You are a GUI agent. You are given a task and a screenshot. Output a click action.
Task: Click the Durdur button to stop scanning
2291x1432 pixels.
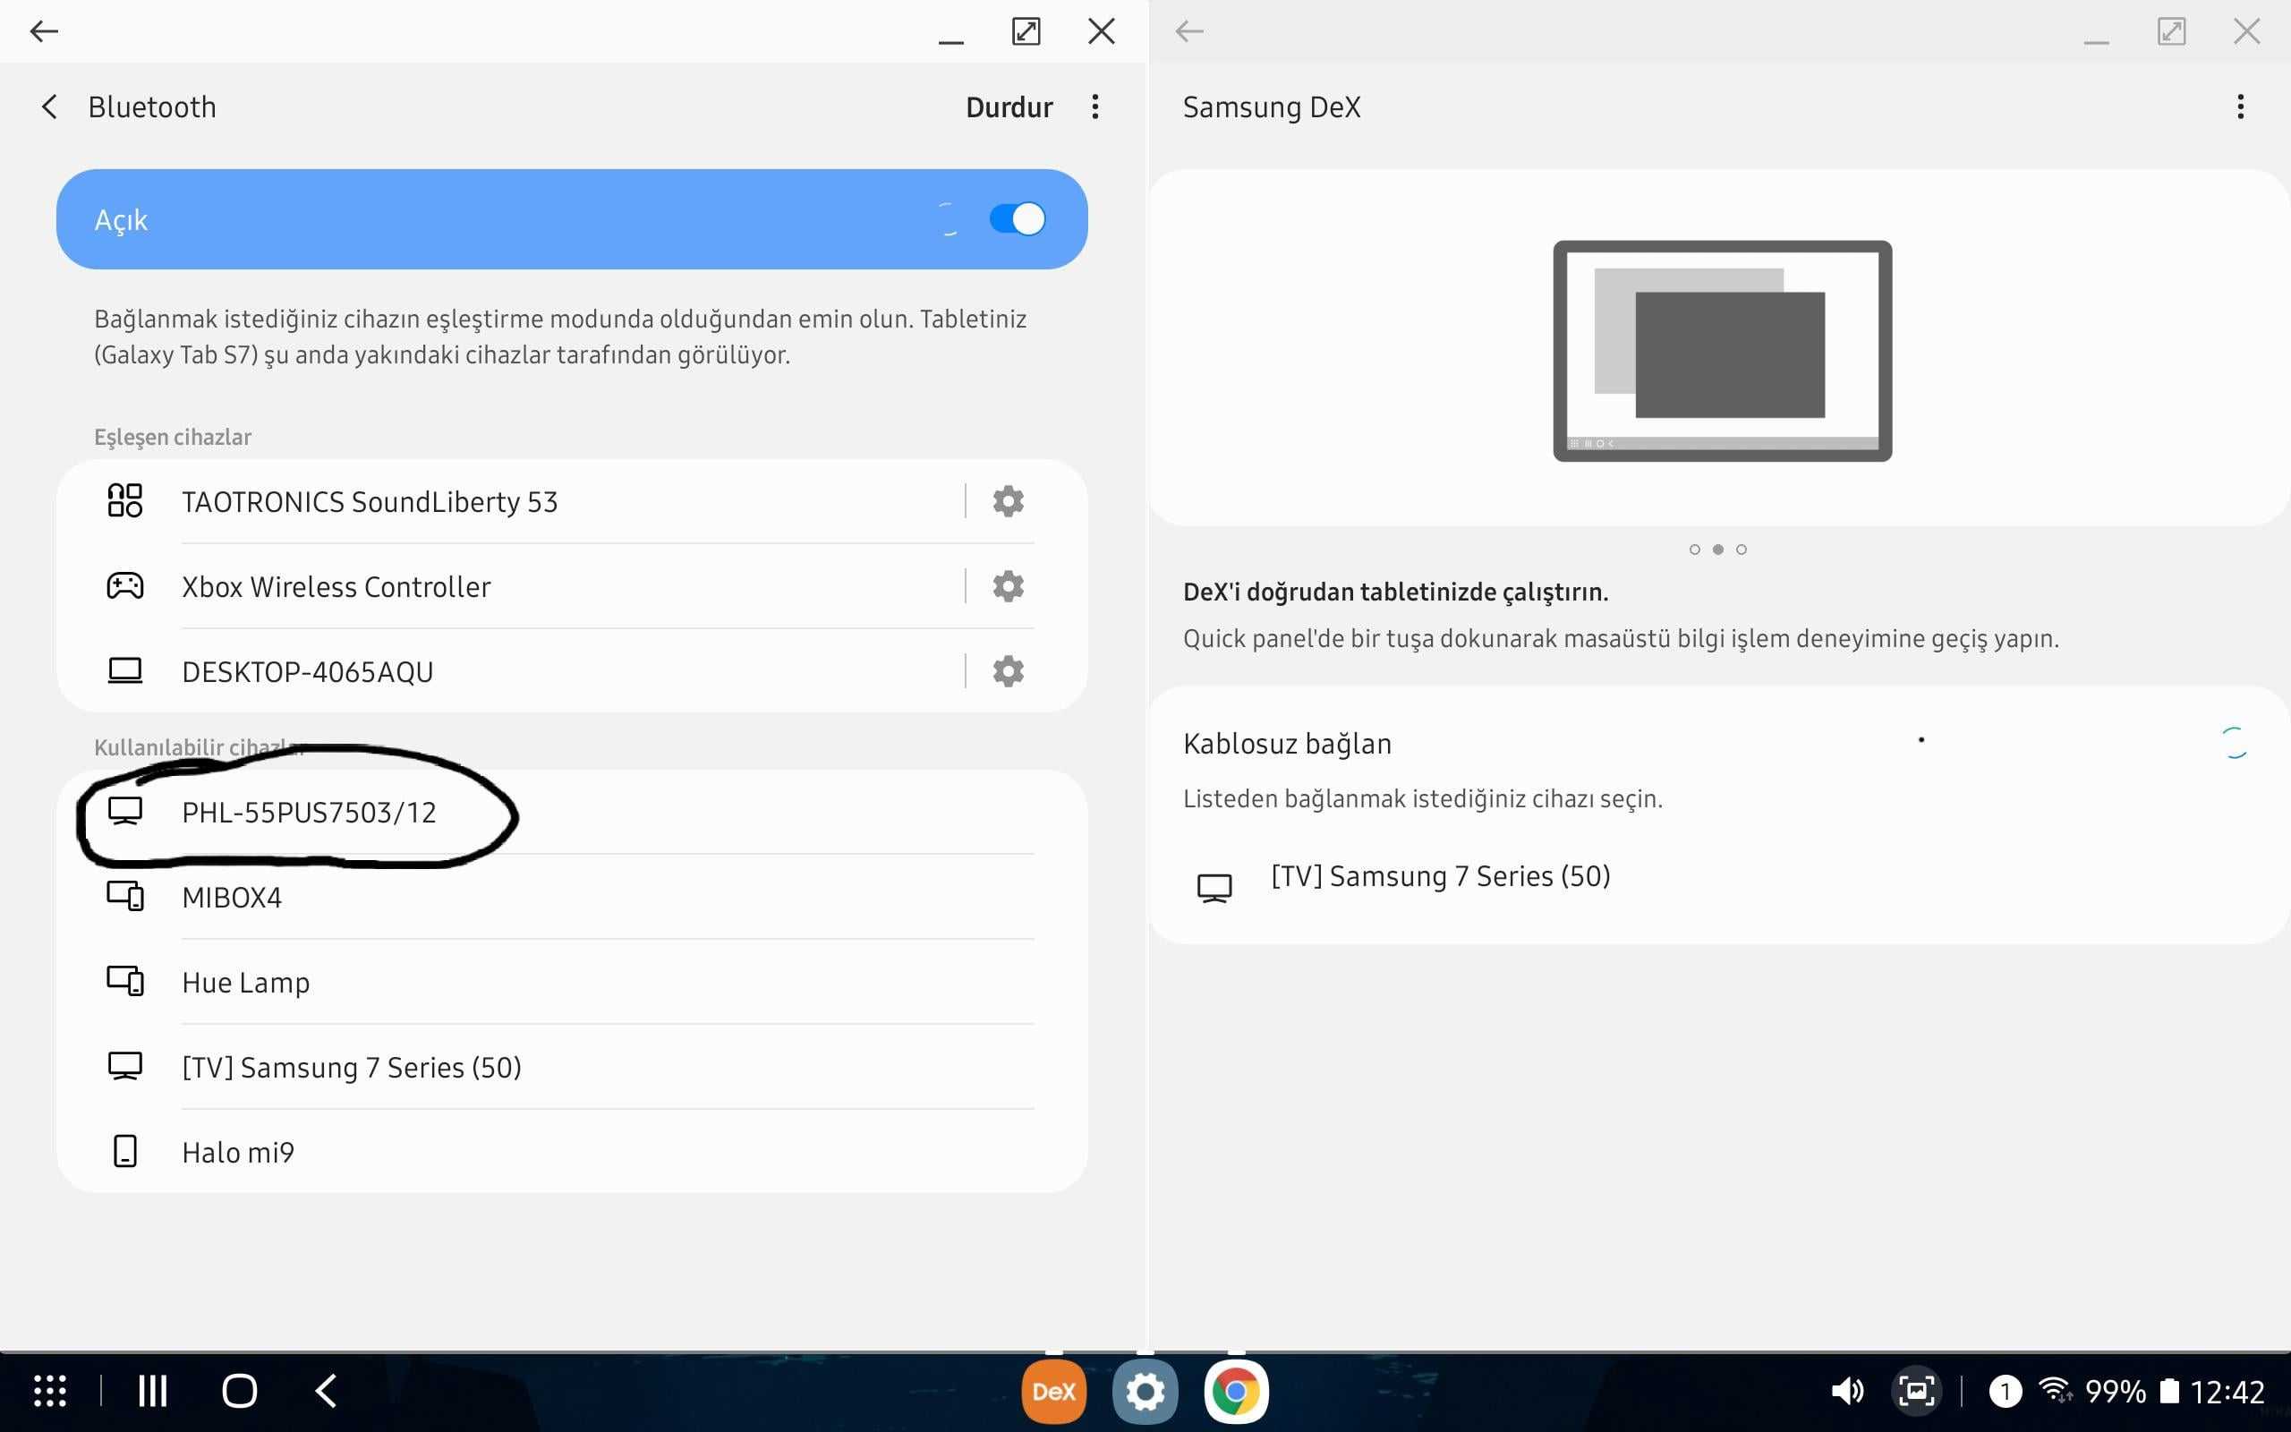(1009, 107)
